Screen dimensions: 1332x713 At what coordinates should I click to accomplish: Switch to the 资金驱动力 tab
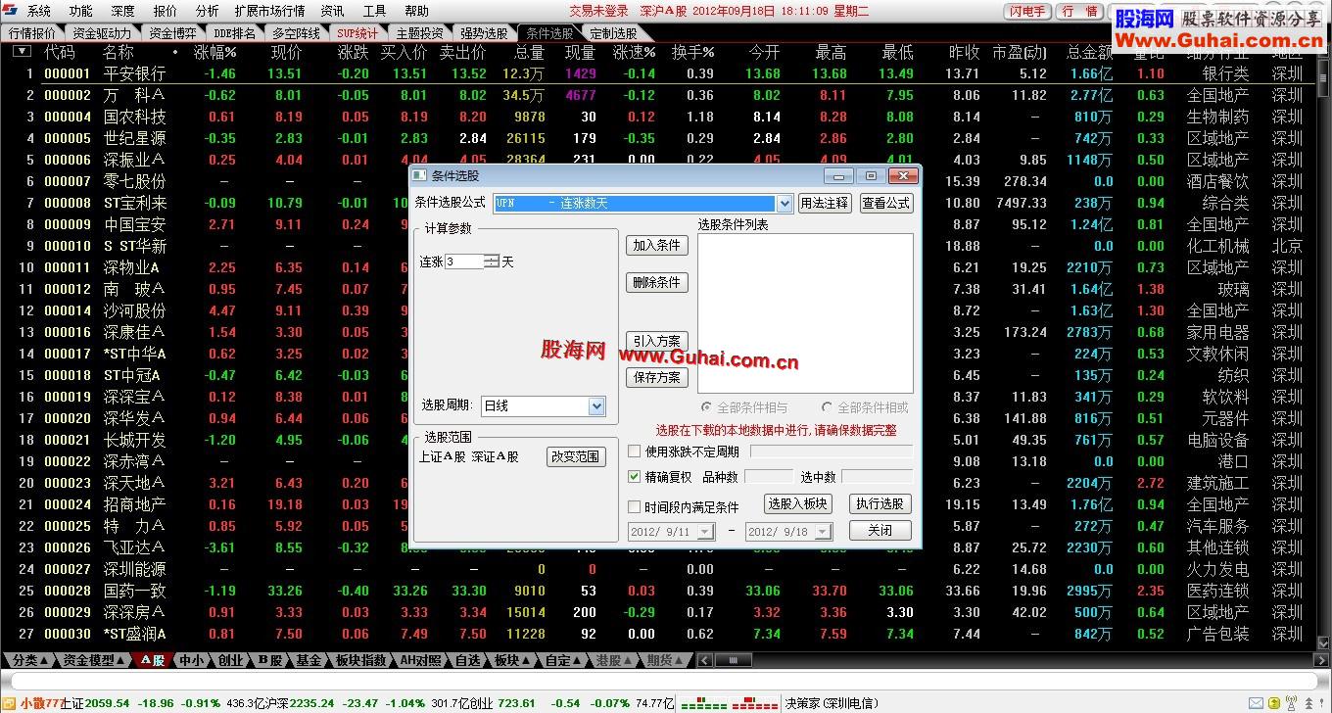pos(101,32)
